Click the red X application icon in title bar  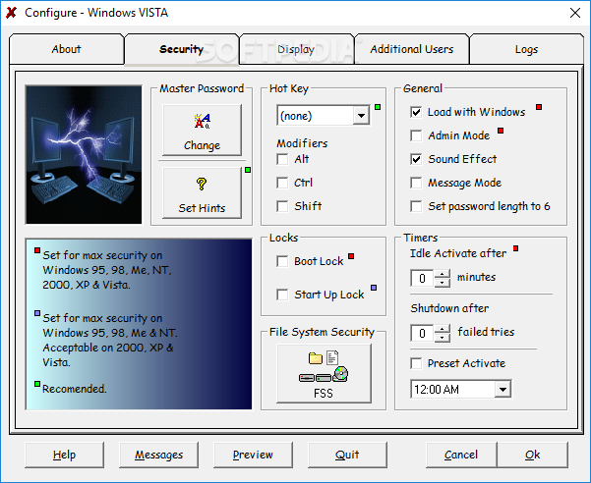point(11,13)
